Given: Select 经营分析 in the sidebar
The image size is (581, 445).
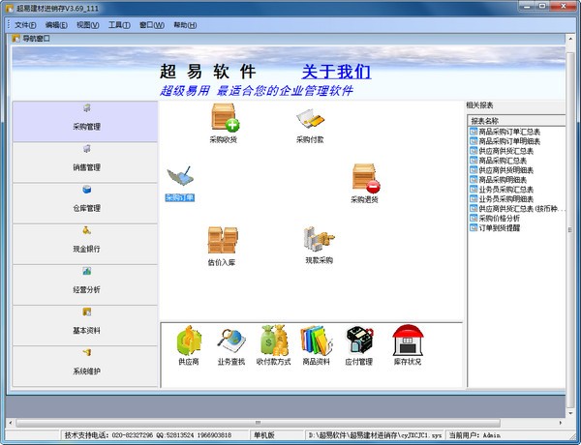Looking at the screenshot, I should (x=85, y=284).
